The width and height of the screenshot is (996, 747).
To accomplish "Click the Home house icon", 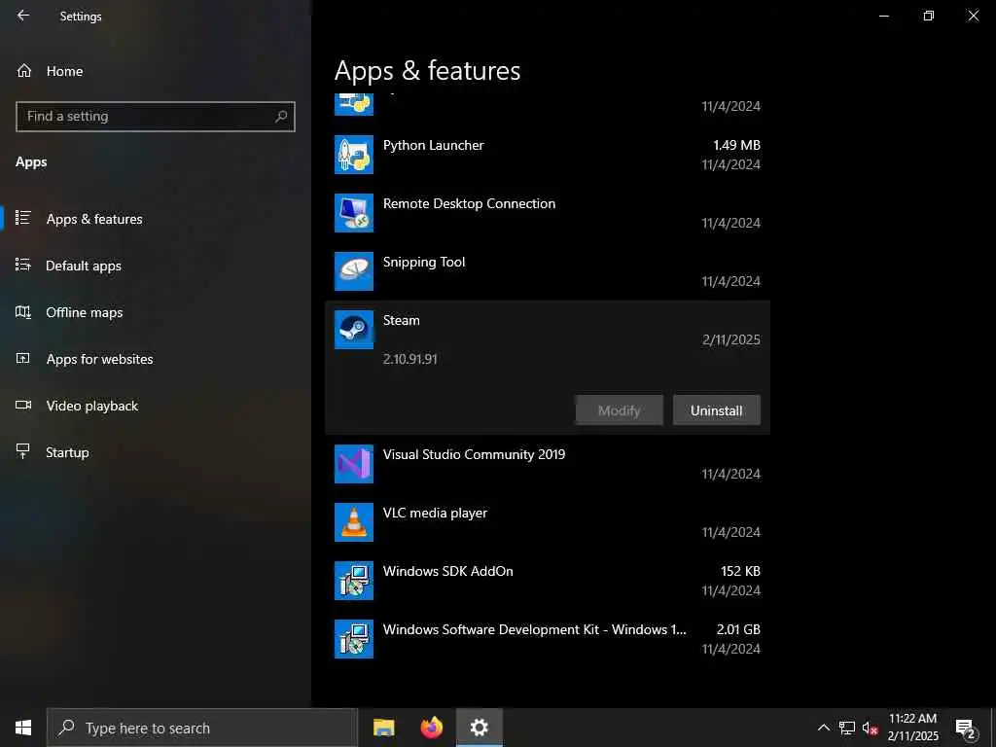I will pos(24,70).
